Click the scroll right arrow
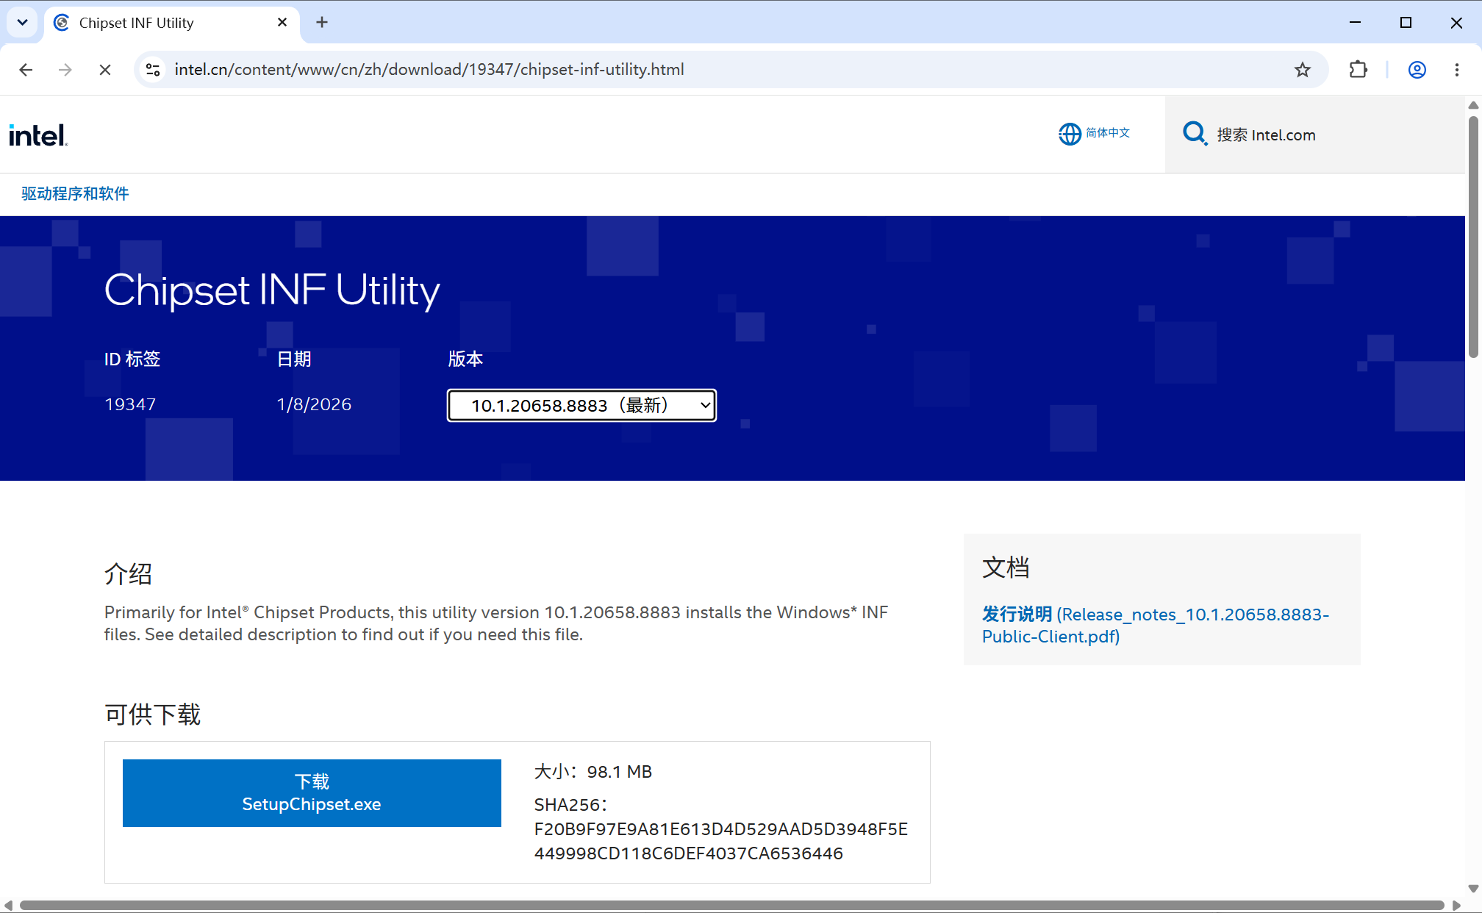 tap(1456, 905)
